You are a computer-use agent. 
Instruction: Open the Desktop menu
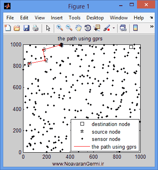click(x=95, y=18)
